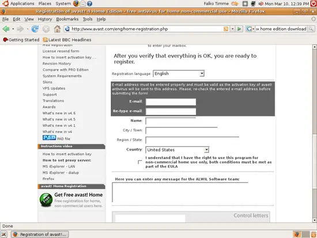Image resolution: width=317 pixels, height=238 pixels.
Task: Switch to Registration of avast! taskbar window
Action: point(40,234)
